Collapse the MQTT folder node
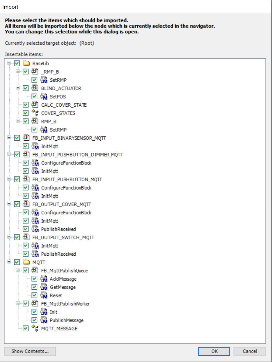This screenshot has height=362, width=272. [x=9, y=262]
